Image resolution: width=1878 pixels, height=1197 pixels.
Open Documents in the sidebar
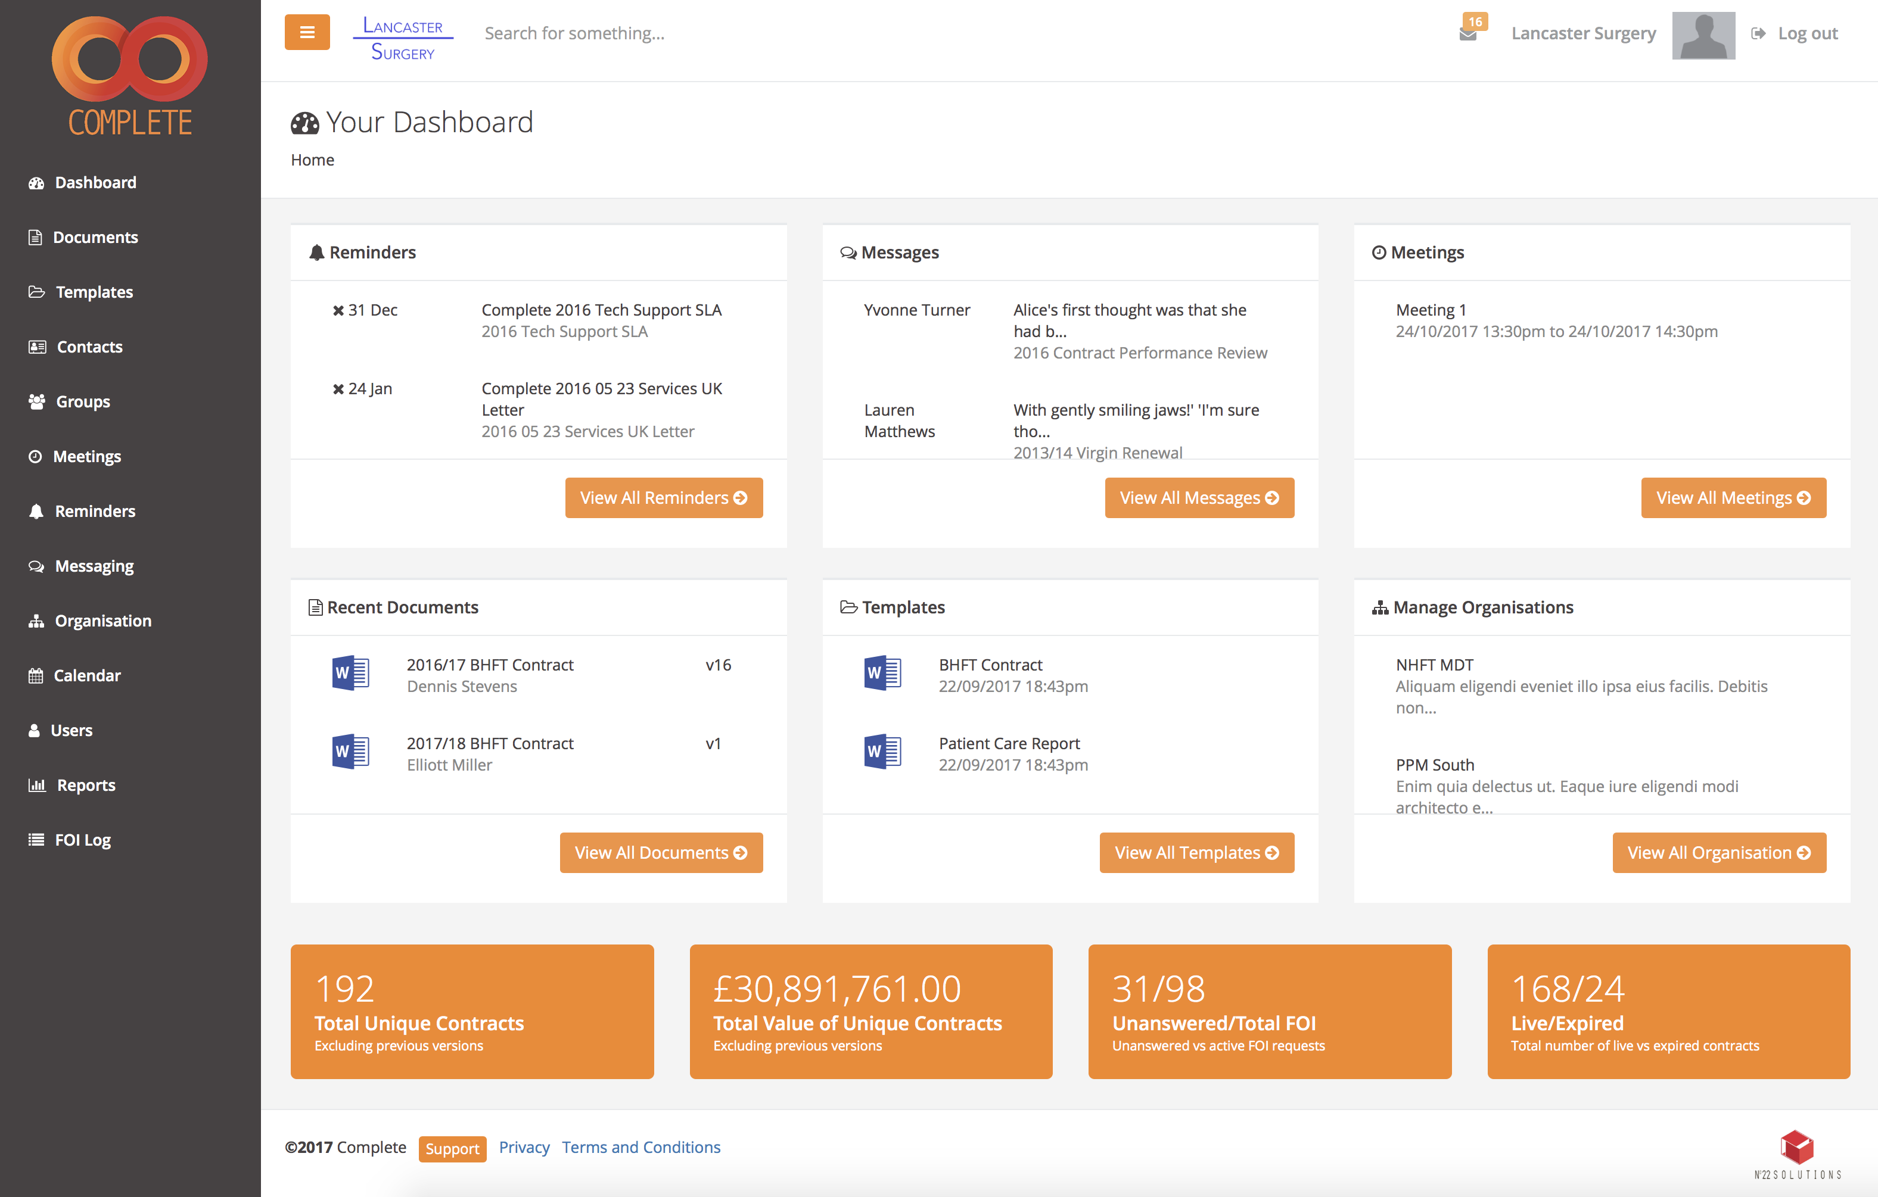tap(95, 237)
